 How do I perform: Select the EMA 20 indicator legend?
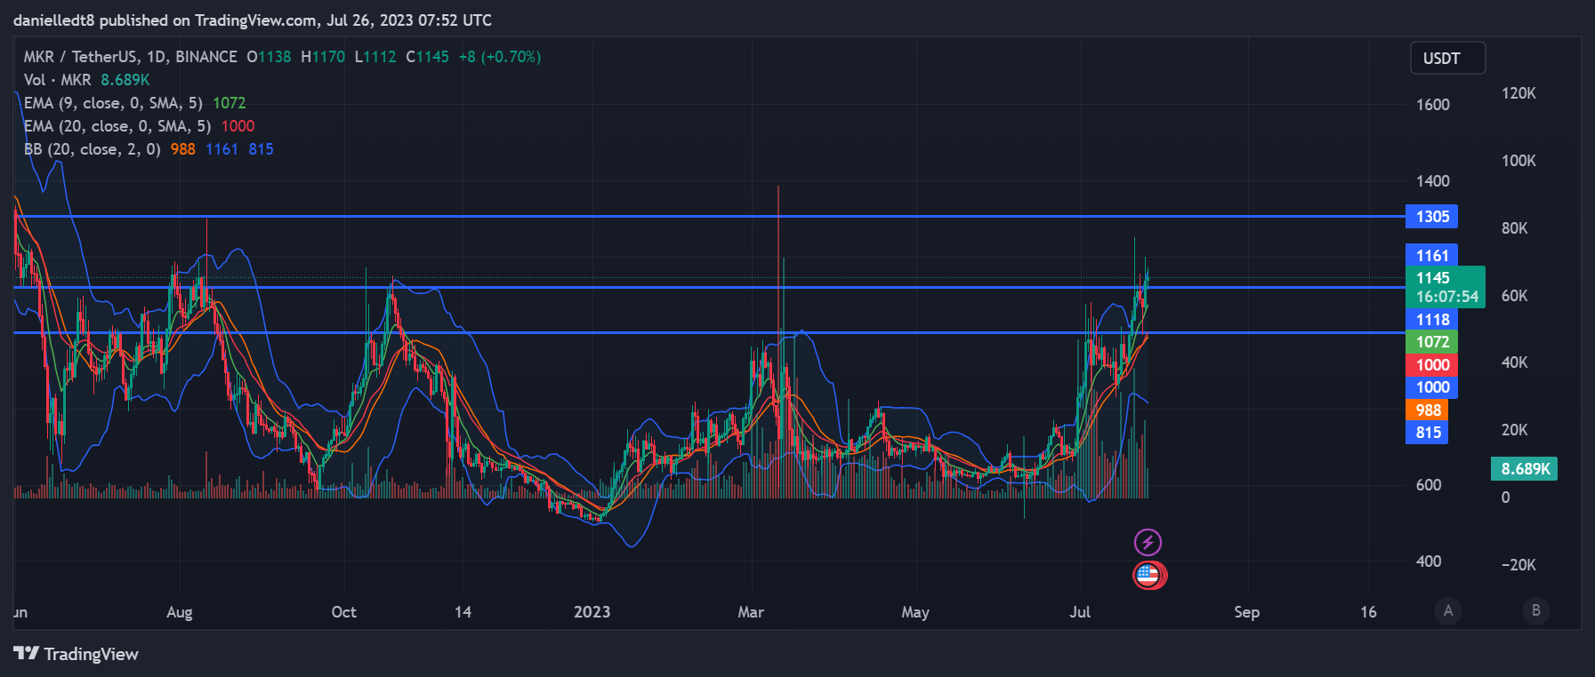[x=139, y=126]
